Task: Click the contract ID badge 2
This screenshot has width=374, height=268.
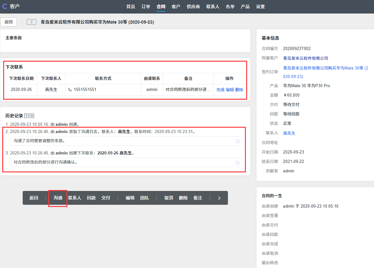Action: (31, 22)
